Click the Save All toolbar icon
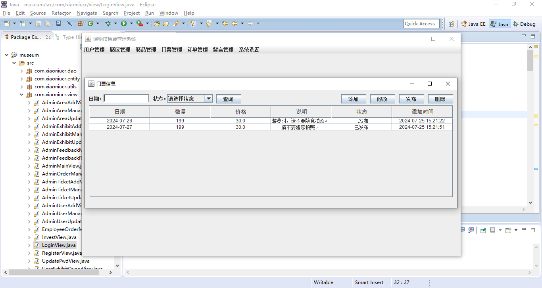Viewport: 542px width, 288px height. click(47, 24)
